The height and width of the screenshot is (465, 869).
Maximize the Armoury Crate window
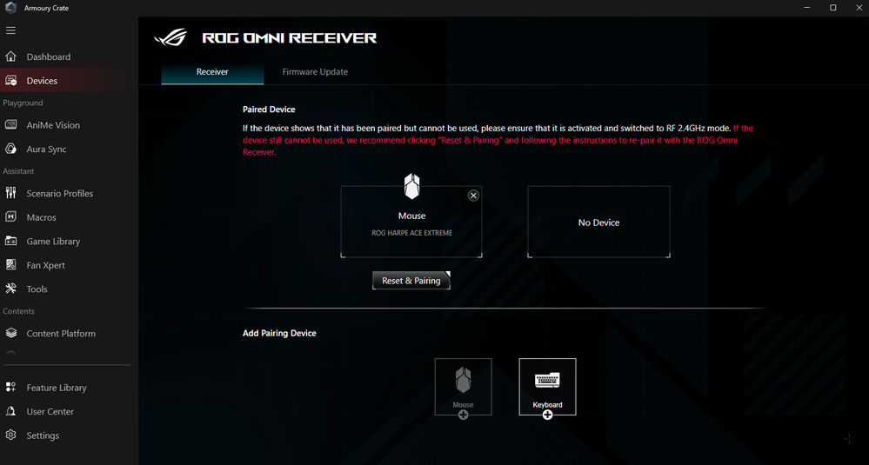coord(832,8)
